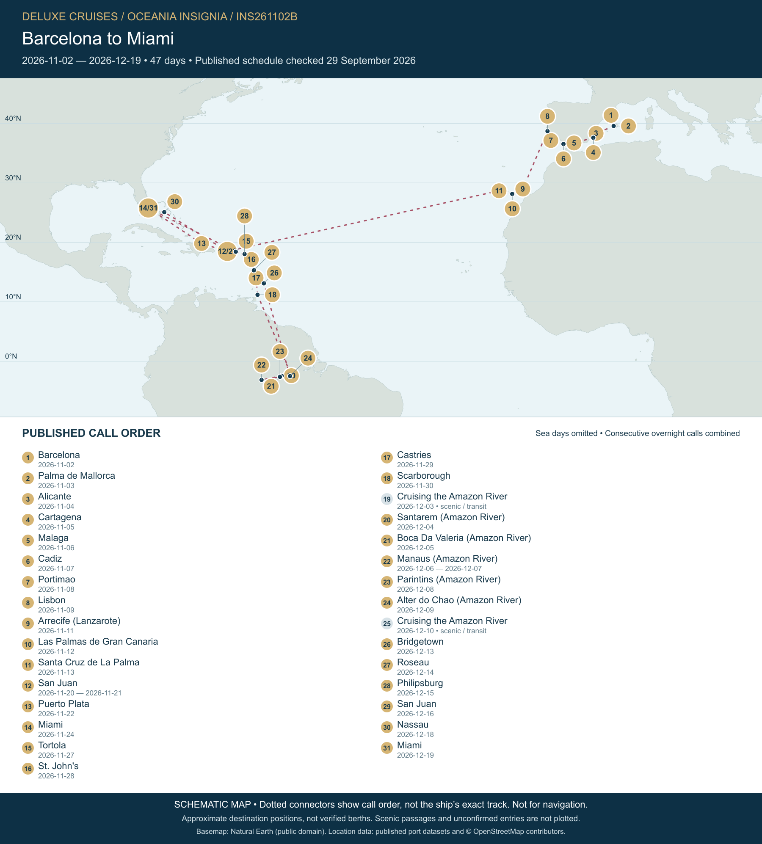Click map marker 21 for Boca Da Valeria
The image size is (762, 844).
[x=271, y=386]
